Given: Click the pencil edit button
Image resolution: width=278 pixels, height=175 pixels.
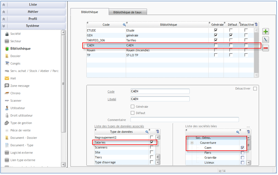Looking at the screenshot, I should 265,40.
